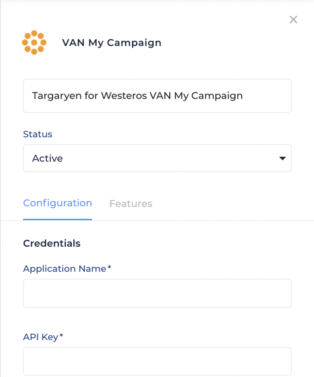The height and width of the screenshot is (377, 314).
Task: Click the blue underline beneath Configuration
Action: tap(57, 219)
